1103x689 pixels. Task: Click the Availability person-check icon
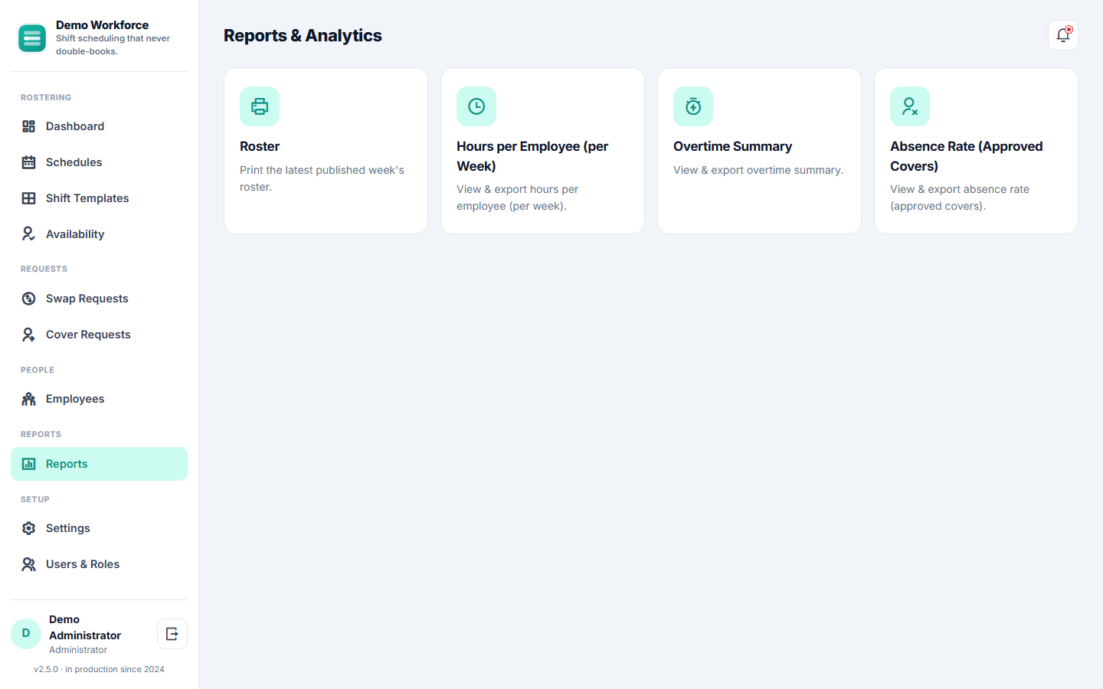[28, 234]
